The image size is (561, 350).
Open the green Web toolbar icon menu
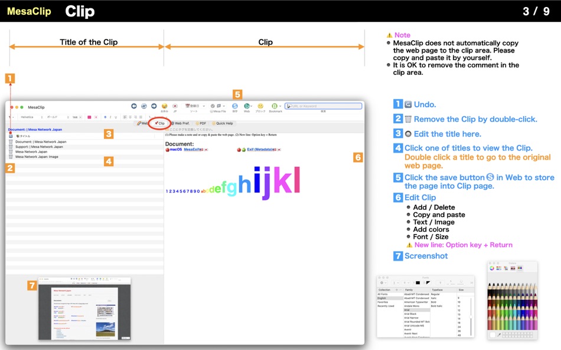tap(247, 106)
